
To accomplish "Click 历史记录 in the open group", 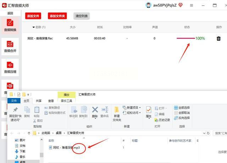I will 162,120.
